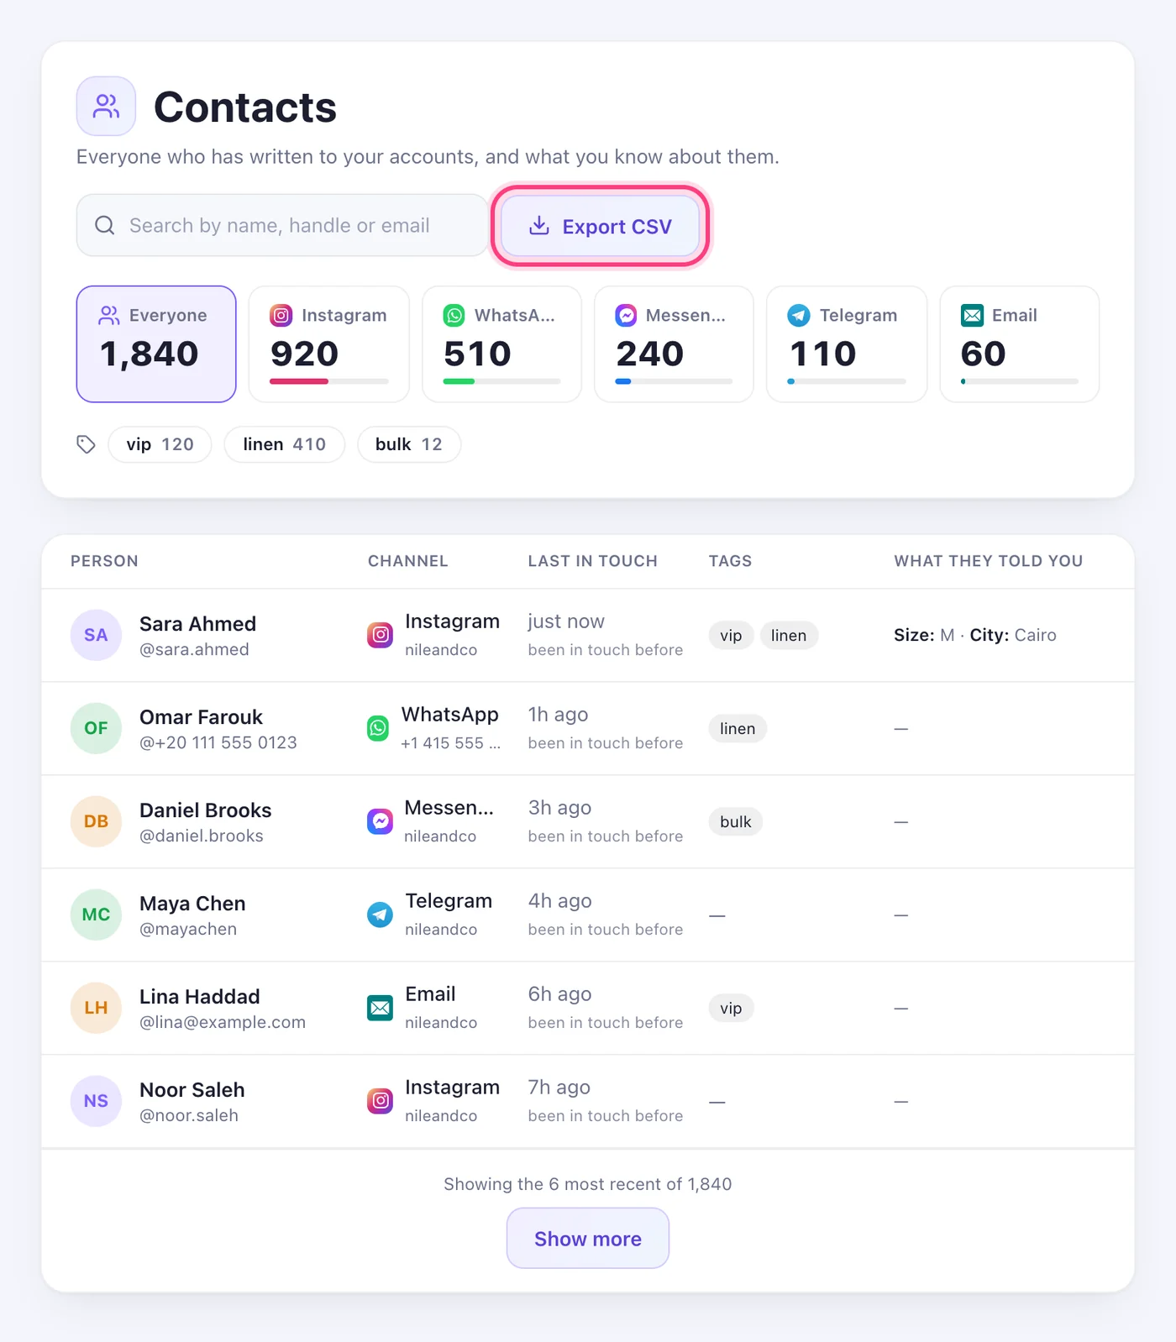Click the NS avatar for Noor Saleh
The height and width of the screenshot is (1342, 1176).
coord(96,1101)
